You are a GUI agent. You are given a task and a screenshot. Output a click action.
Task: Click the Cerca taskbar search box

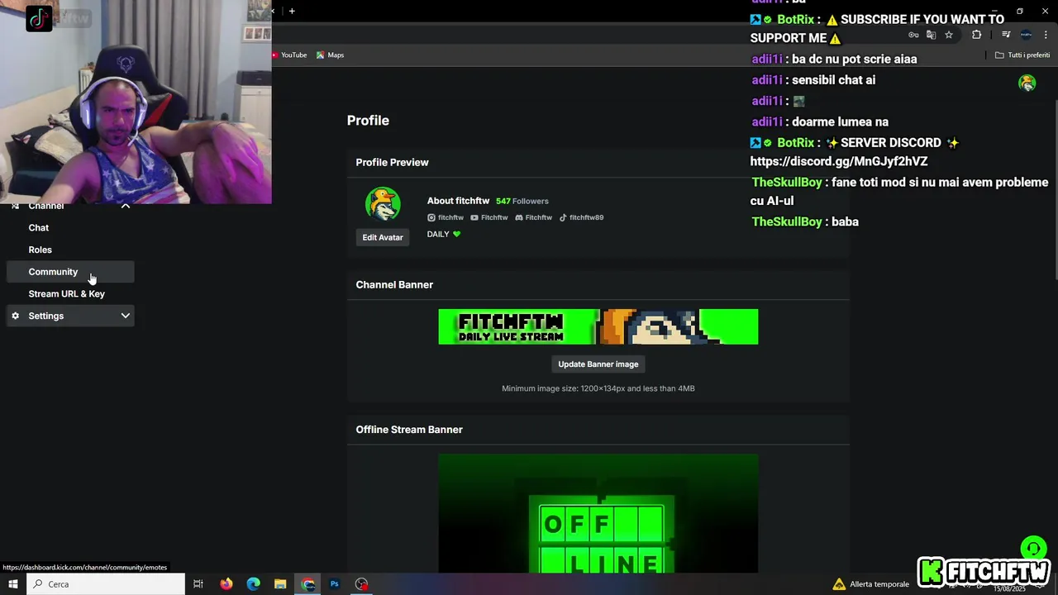coord(107,584)
